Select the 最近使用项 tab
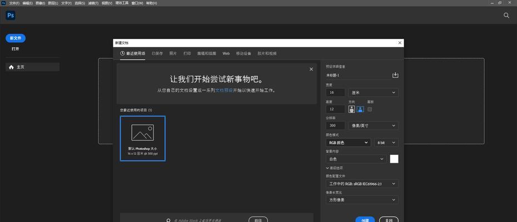The image size is (517, 222). click(x=132, y=53)
